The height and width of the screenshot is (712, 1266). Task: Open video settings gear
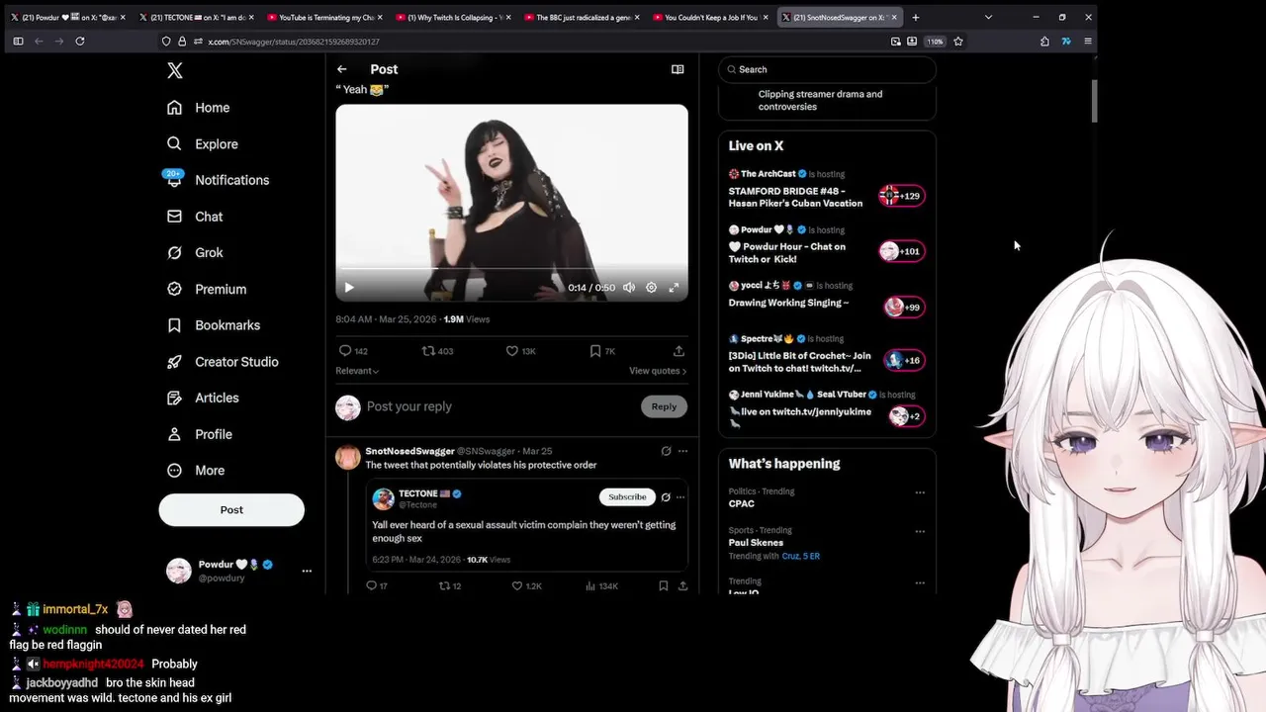pos(651,288)
